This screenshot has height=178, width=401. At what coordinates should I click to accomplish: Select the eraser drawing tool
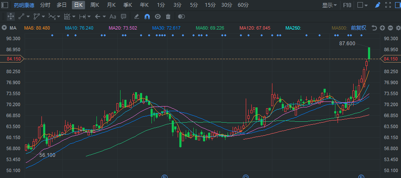pyautogui.click(x=137, y=16)
